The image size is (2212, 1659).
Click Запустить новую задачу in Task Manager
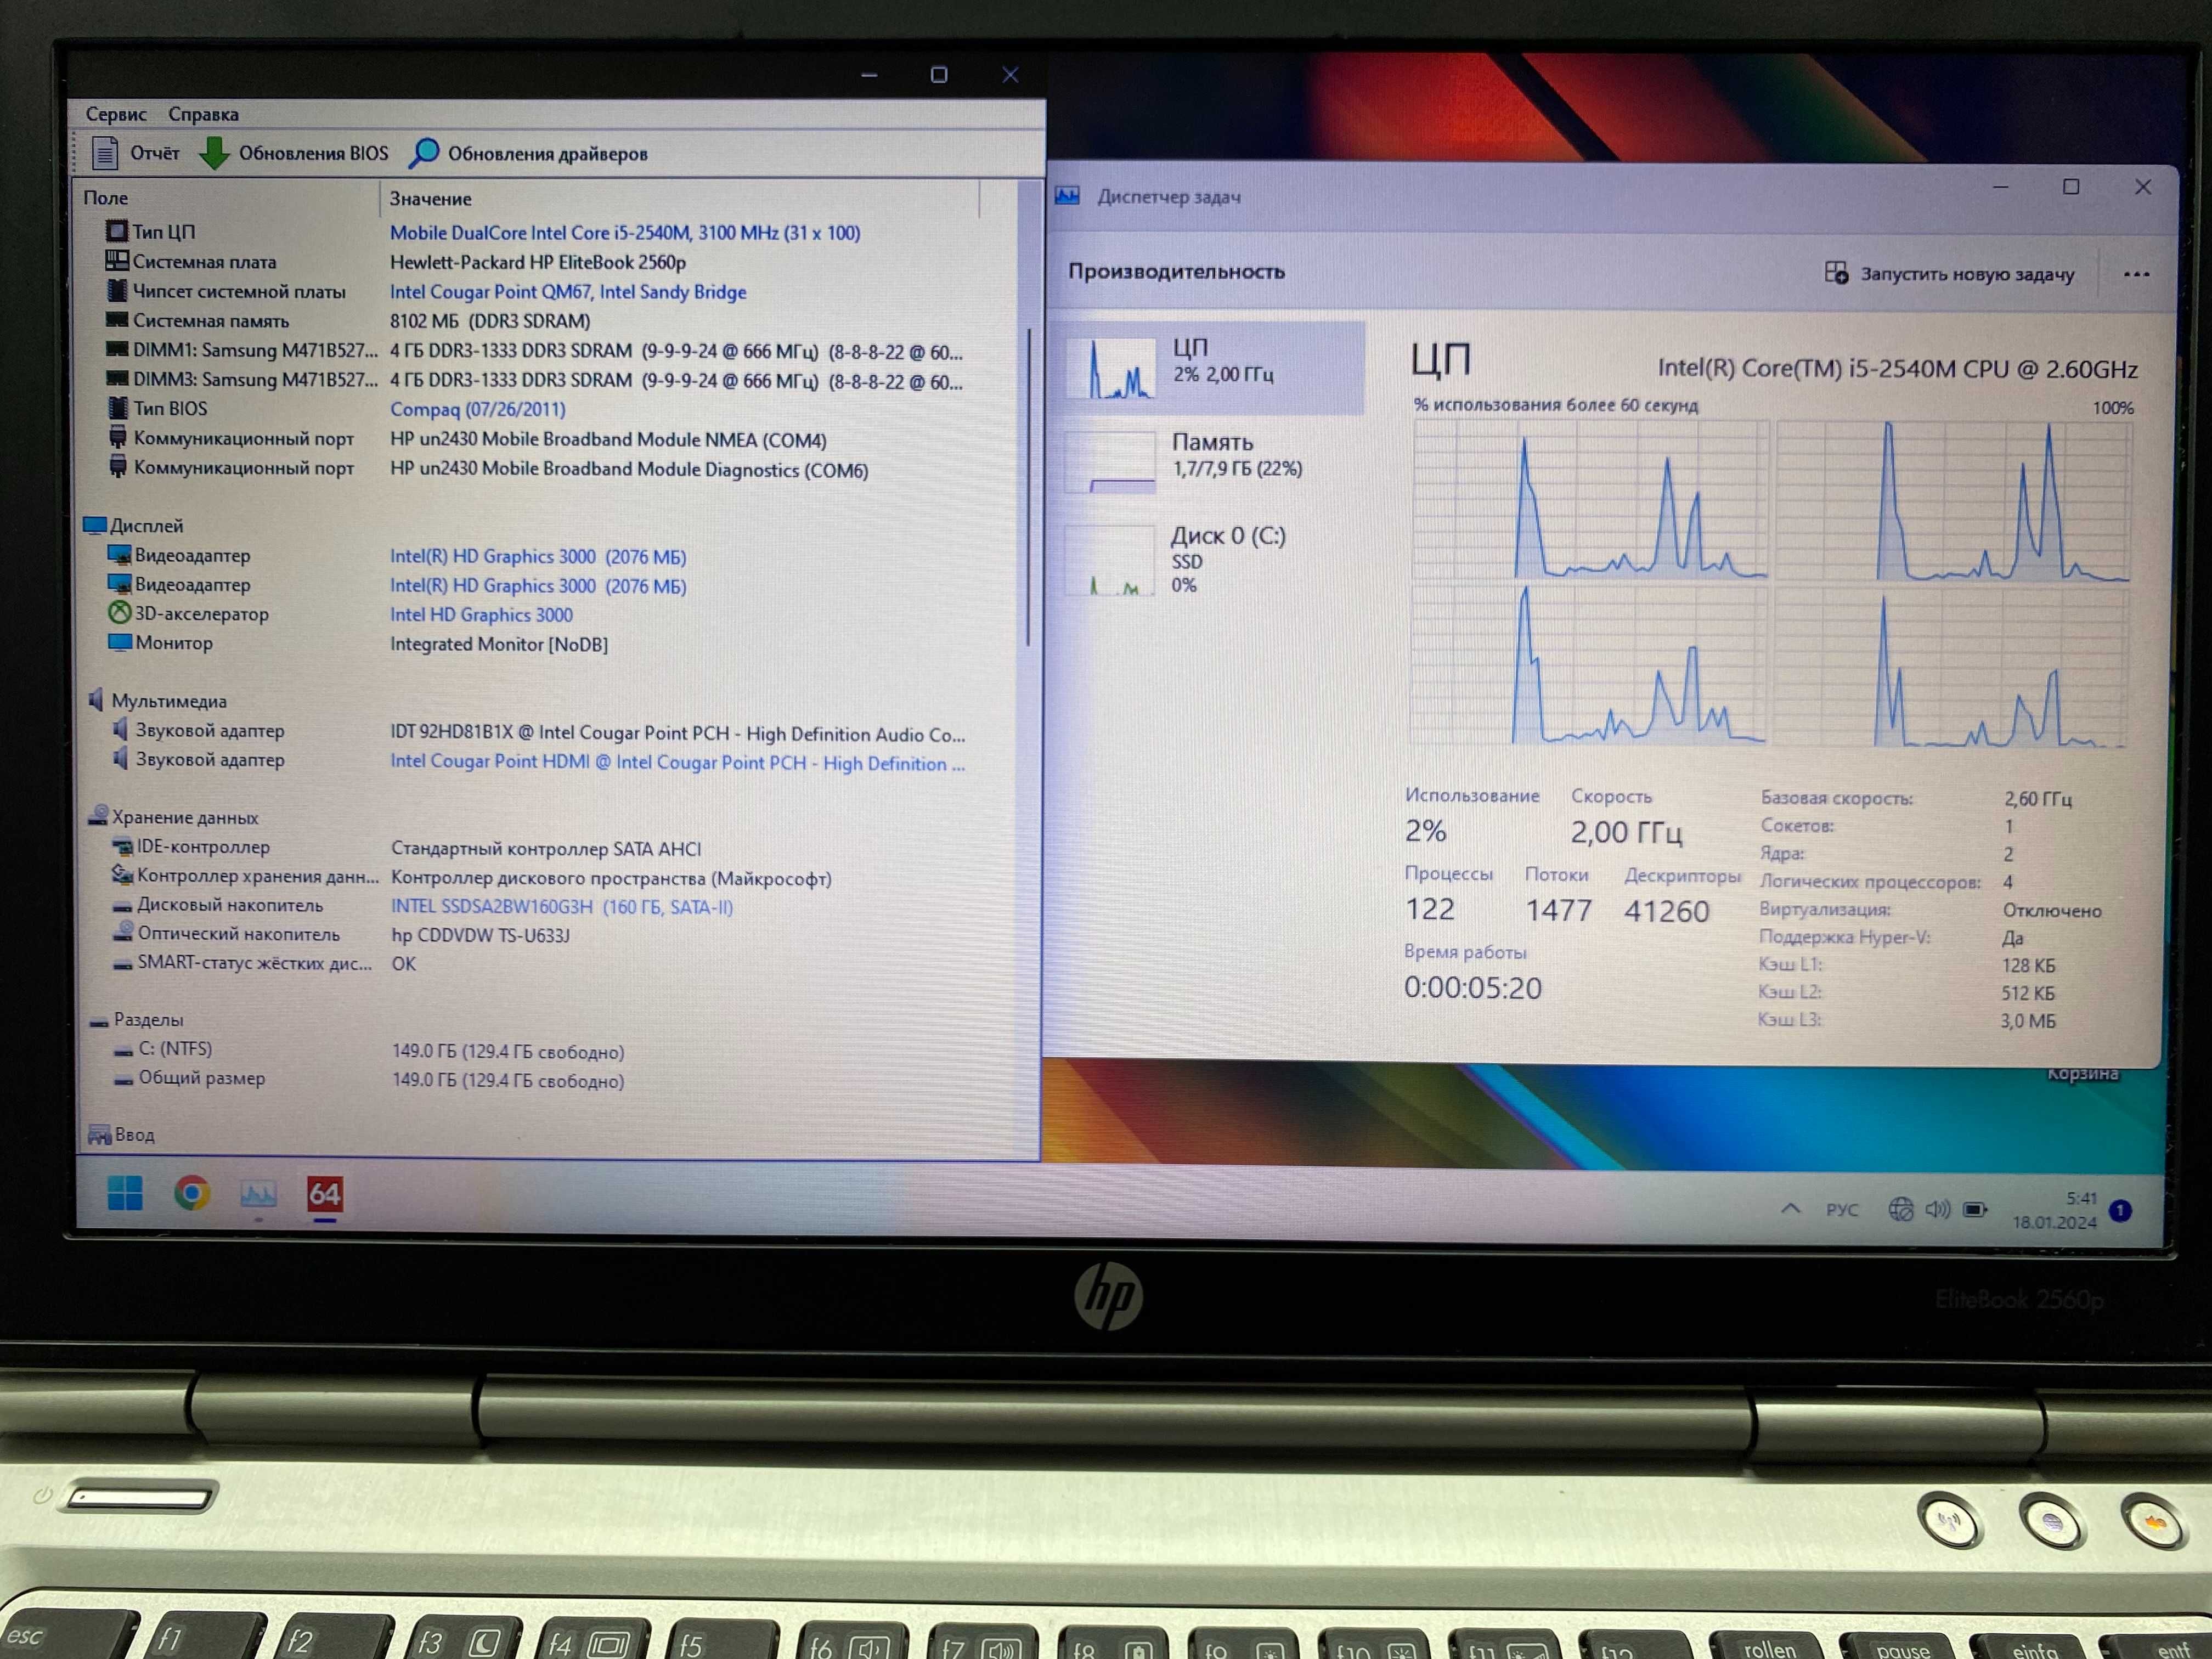tap(1949, 273)
